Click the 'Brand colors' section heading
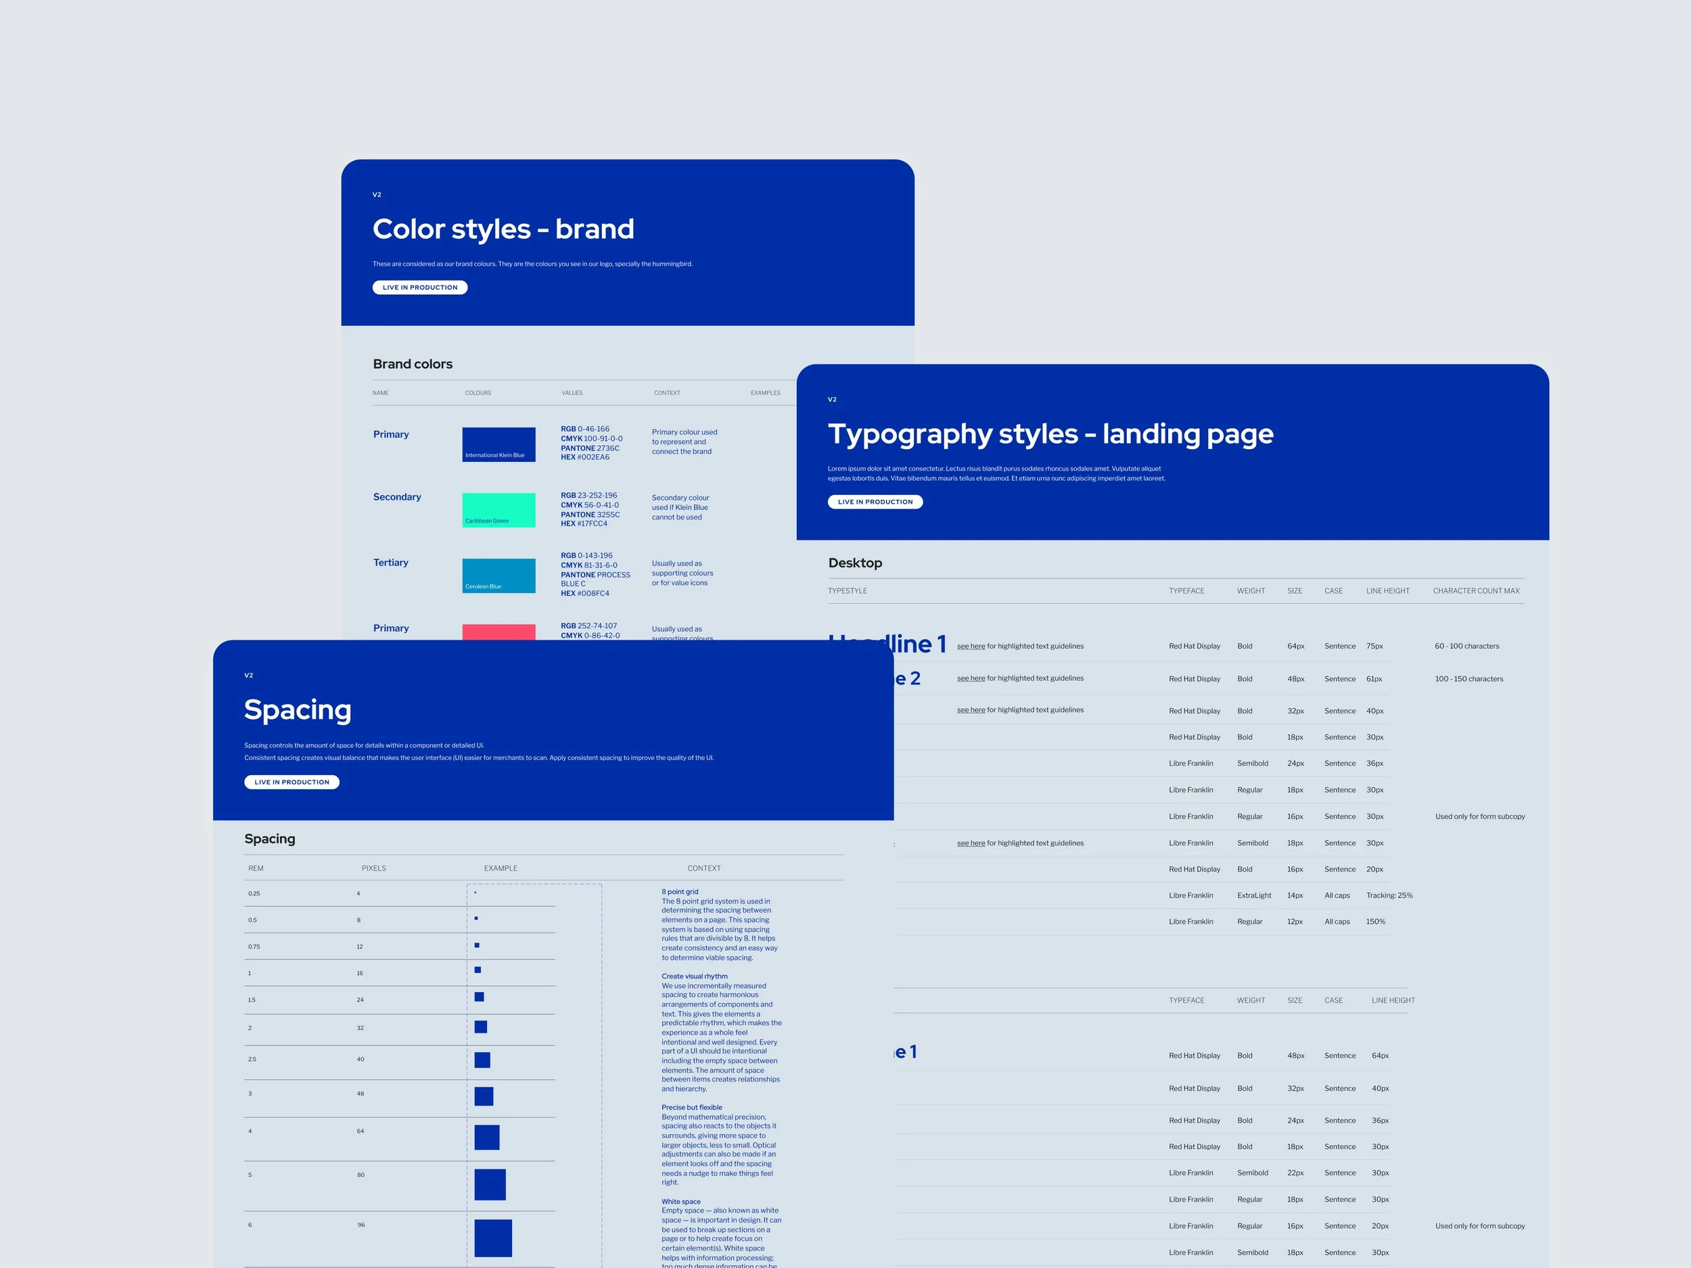Image resolution: width=1691 pixels, height=1268 pixels. tap(412, 364)
